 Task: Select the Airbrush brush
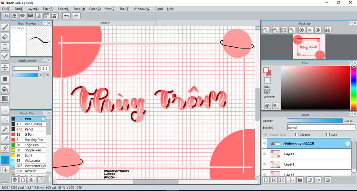tap(29, 171)
